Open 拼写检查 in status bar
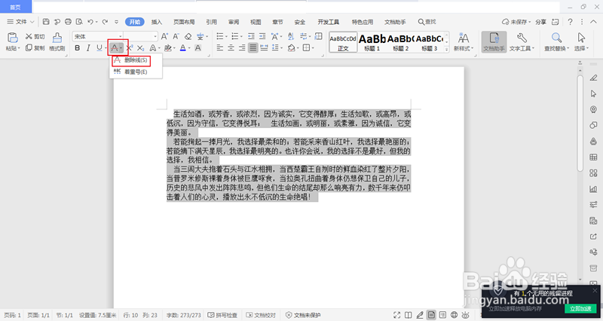603x321 pixels. click(222, 315)
